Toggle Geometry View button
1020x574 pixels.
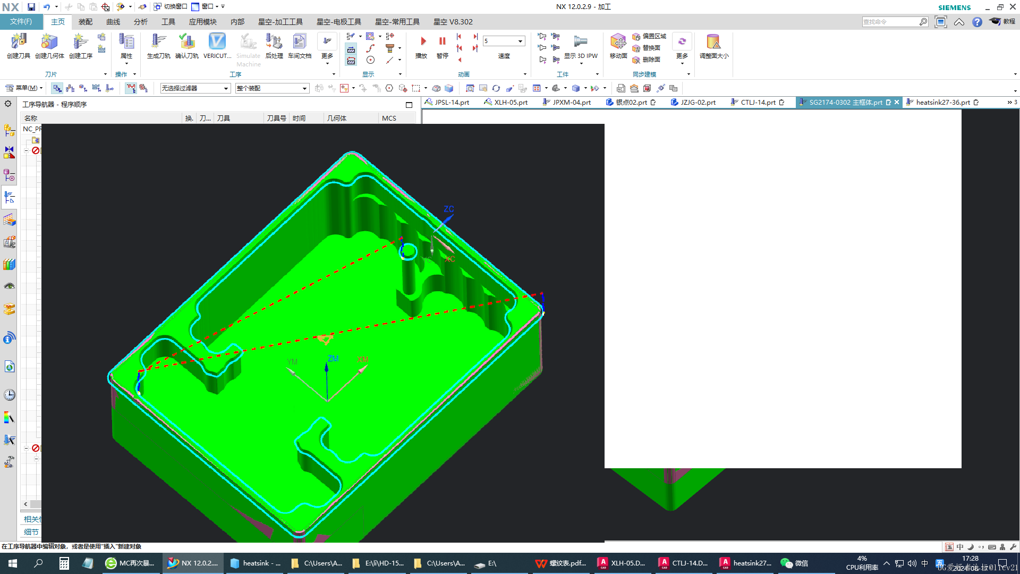coord(83,88)
